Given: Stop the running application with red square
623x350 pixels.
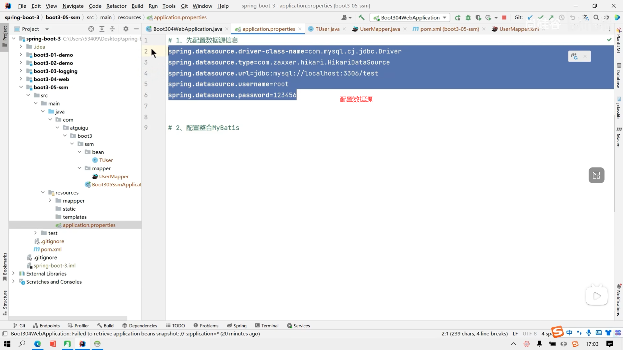Looking at the screenshot, I should tap(504, 17).
